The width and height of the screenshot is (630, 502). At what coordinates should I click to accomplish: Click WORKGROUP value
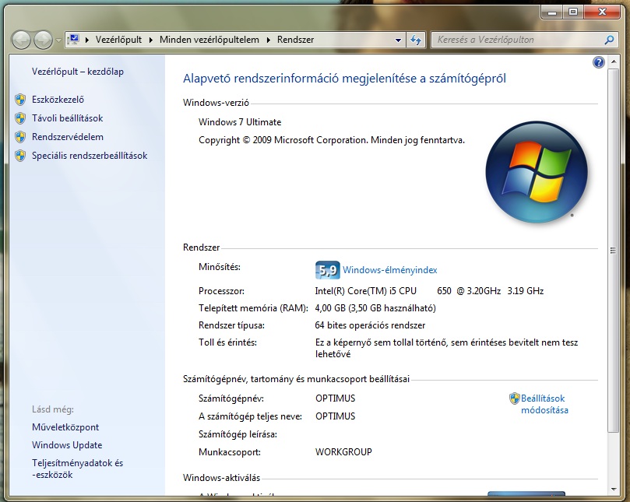tap(343, 451)
